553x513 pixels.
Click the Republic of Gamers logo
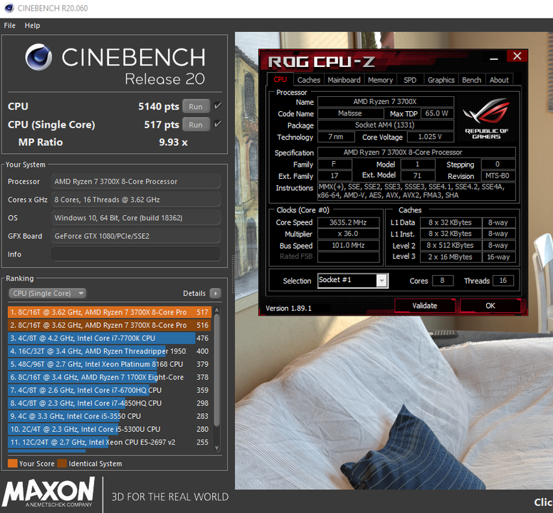click(486, 118)
